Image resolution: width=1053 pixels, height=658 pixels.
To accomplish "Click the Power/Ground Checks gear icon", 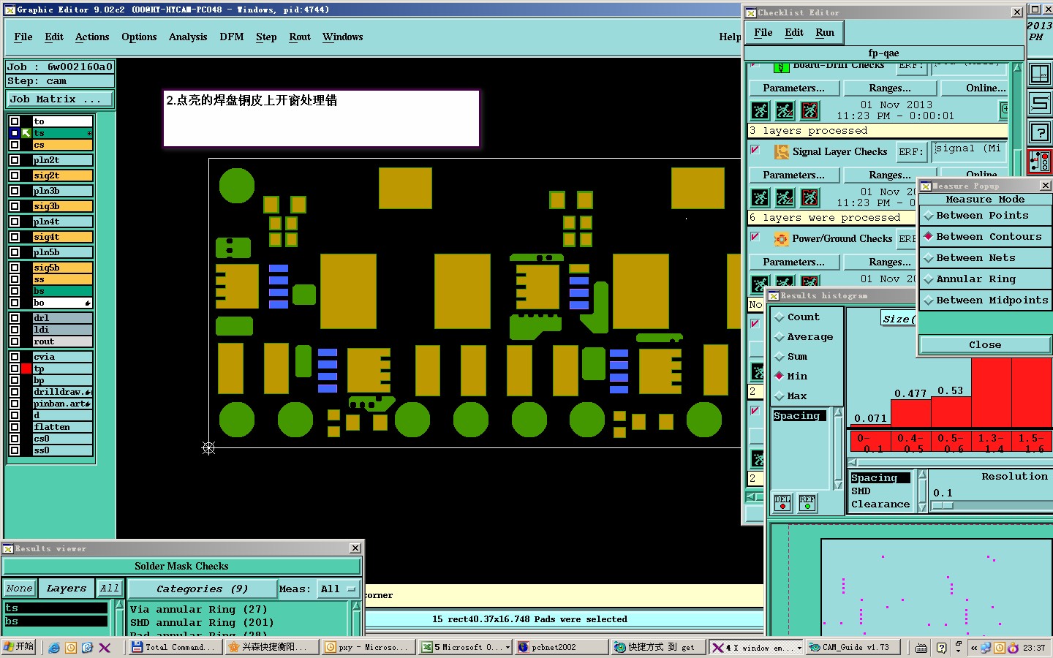I will (x=781, y=238).
